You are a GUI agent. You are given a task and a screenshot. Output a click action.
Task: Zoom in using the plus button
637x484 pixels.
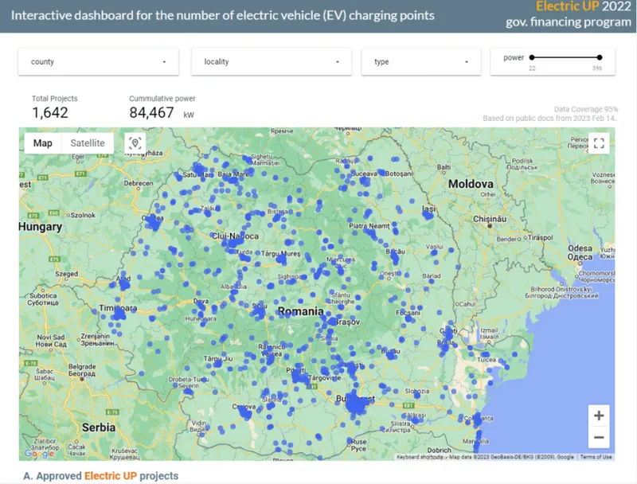pos(599,416)
